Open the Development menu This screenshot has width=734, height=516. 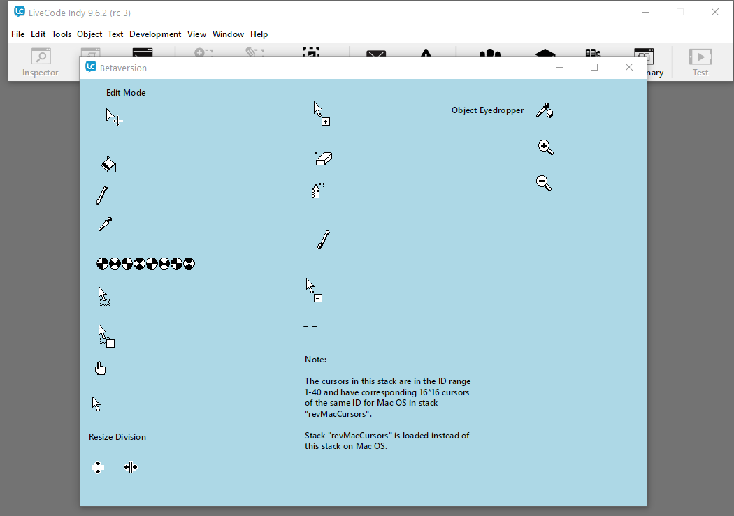(155, 34)
